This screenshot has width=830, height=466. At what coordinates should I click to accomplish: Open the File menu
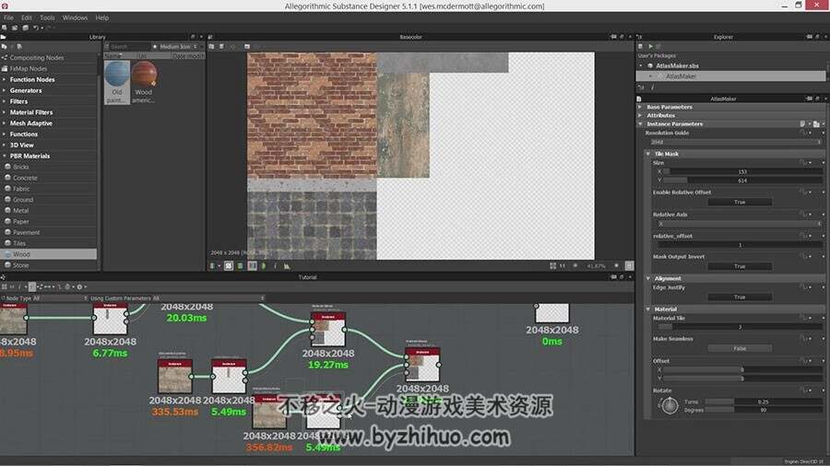tap(9, 17)
